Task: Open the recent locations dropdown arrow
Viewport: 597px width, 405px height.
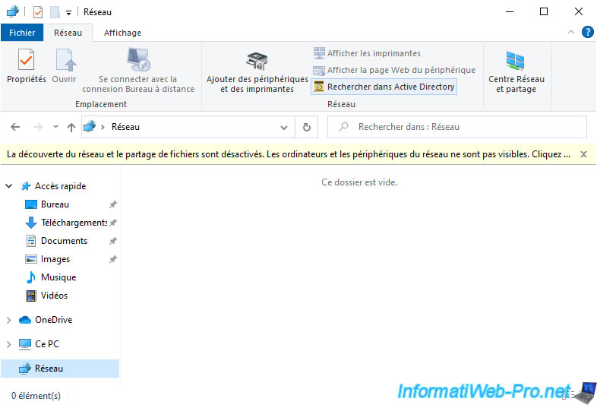Action: 55,126
